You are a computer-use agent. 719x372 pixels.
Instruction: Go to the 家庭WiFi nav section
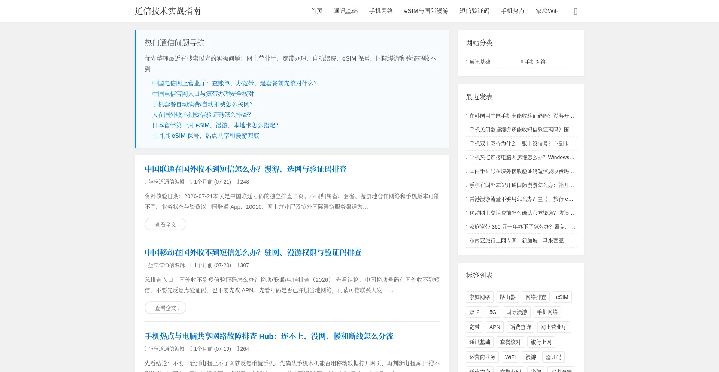click(548, 11)
